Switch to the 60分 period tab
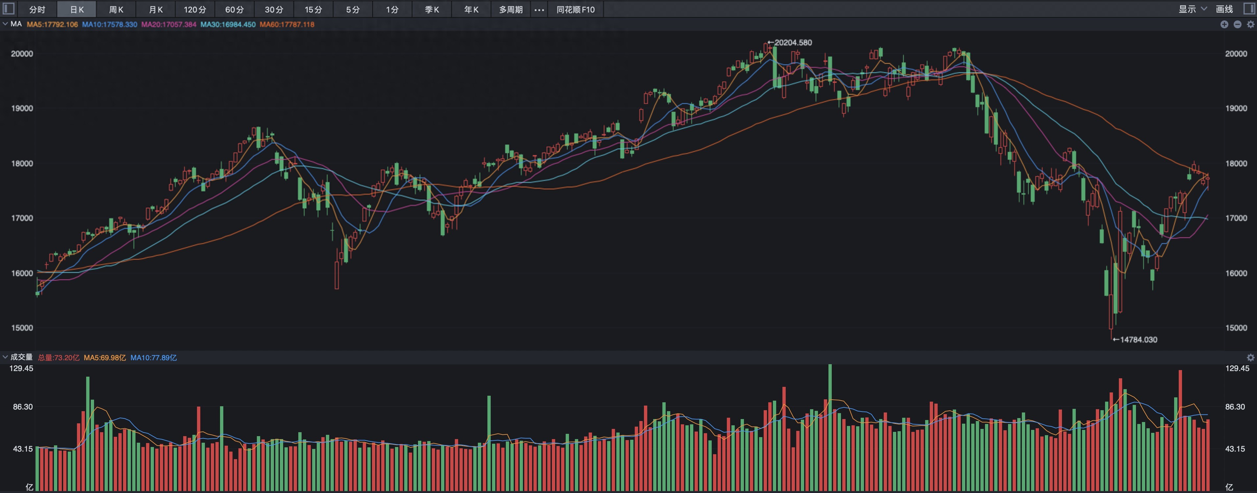Viewport: 1257px width, 493px height. pyautogui.click(x=234, y=10)
